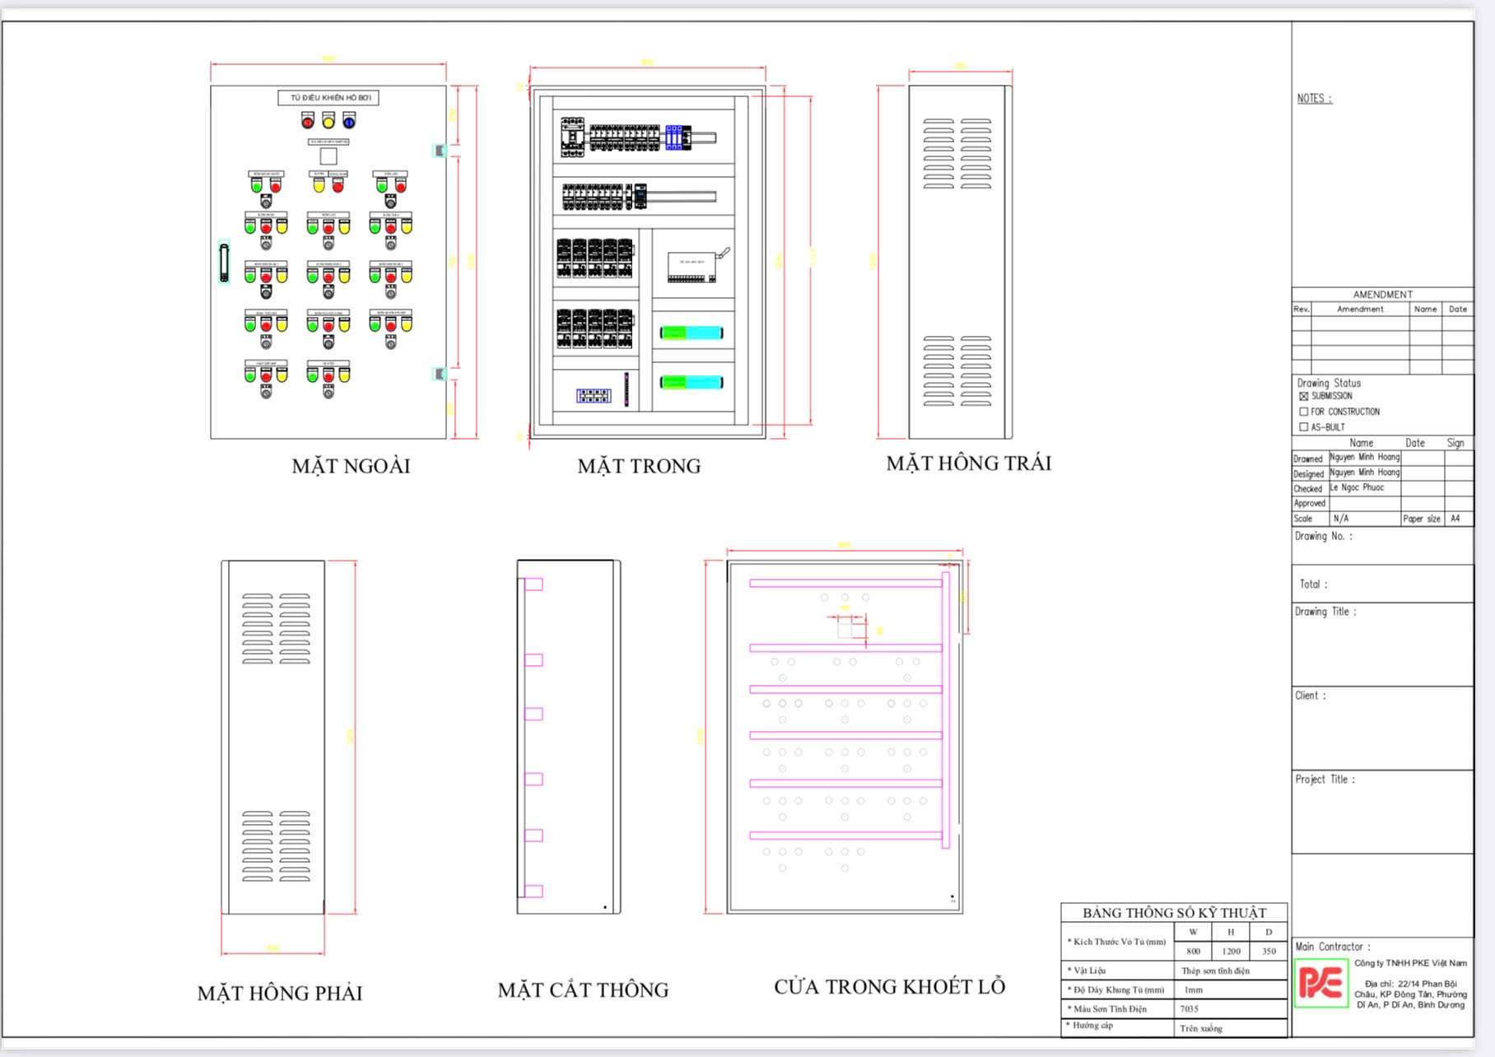1495x1057 pixels.
Task: Toggle the SUBMISSION checkbox
Action: [1303, 396]
